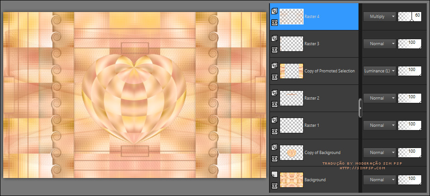Click the Background layer thumbnail
Screen dimensions: 430x196
click(292, 180)
